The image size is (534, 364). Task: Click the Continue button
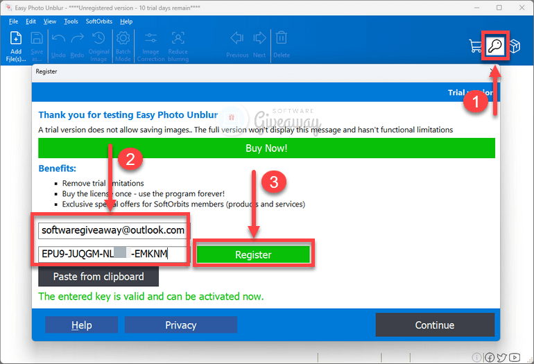point(435,325)
